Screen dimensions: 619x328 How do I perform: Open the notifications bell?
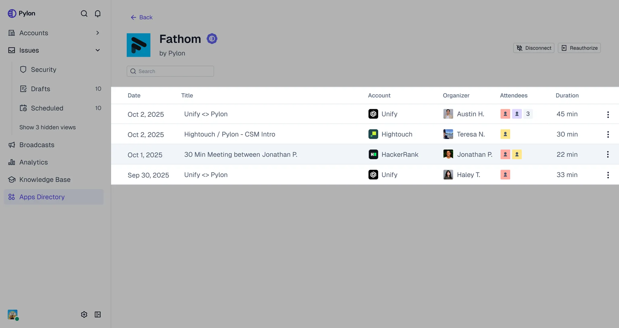(98, 14)
